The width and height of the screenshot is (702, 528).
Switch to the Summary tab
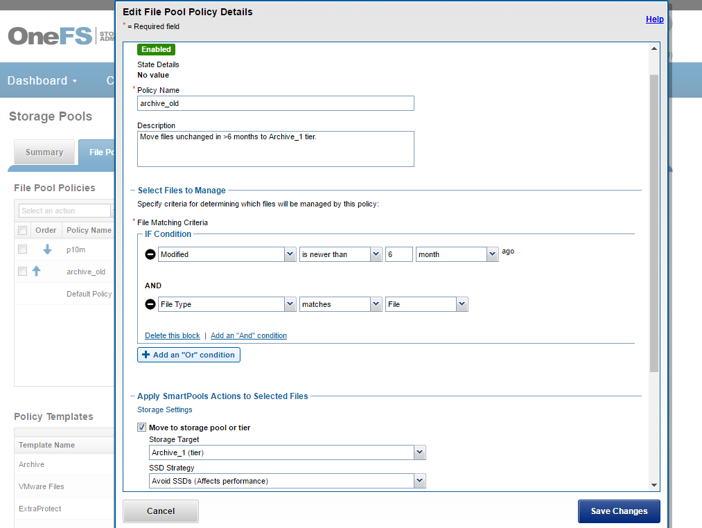44,152
